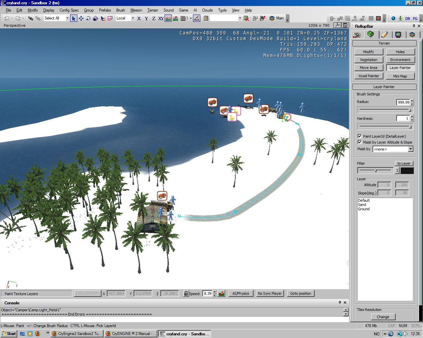
Task: Toggle Follow Terrain mode
Action: [168, 18]
